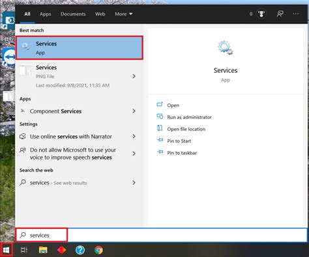Select the Web search tab
This screenshot has width=309, height=257.
[x=100, y=14]
